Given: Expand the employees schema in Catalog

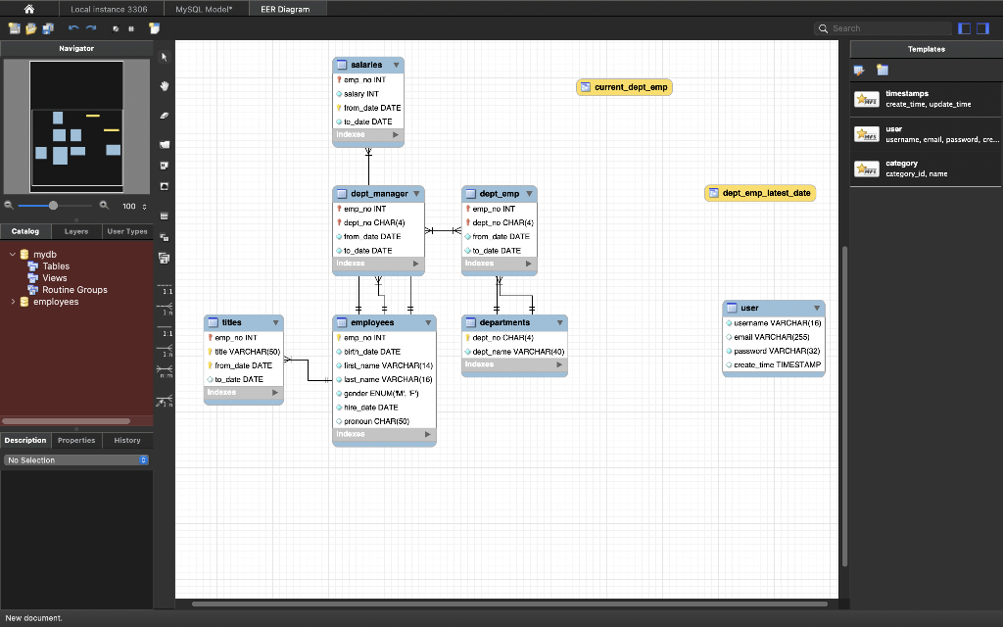Looking at the screenshot, I should click(x=14, y=302).
